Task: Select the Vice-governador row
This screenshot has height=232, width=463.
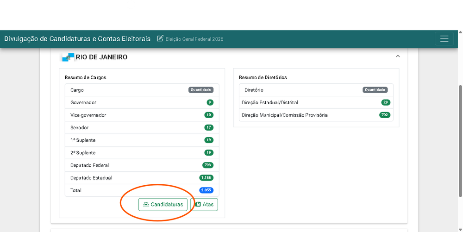Action: click(142, 115)
